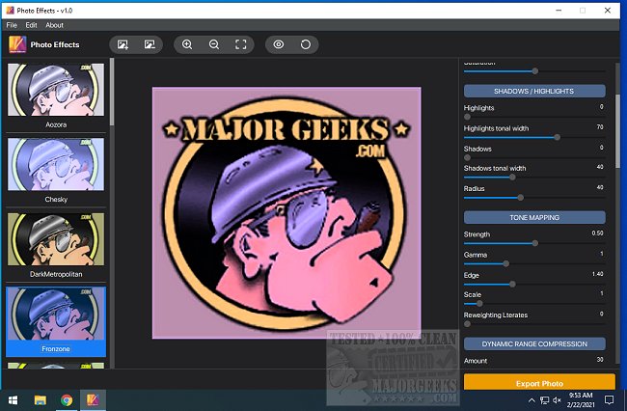Collapse the Shadows / Highlights section header
This screenshot has width=627, height=411.
coord(533,91)
